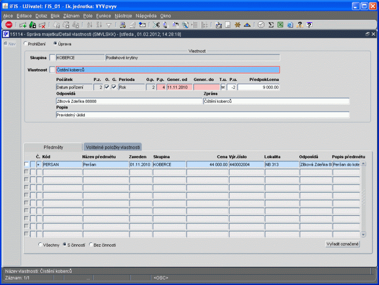
Task: Select the Bez činnosti radio option
Action: pos(91,245)
